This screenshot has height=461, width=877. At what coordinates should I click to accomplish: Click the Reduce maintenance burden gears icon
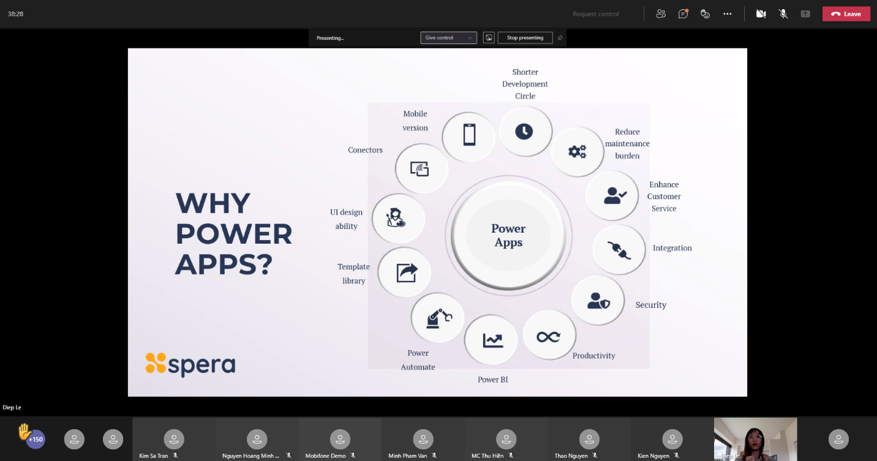[x=577, y=151]
